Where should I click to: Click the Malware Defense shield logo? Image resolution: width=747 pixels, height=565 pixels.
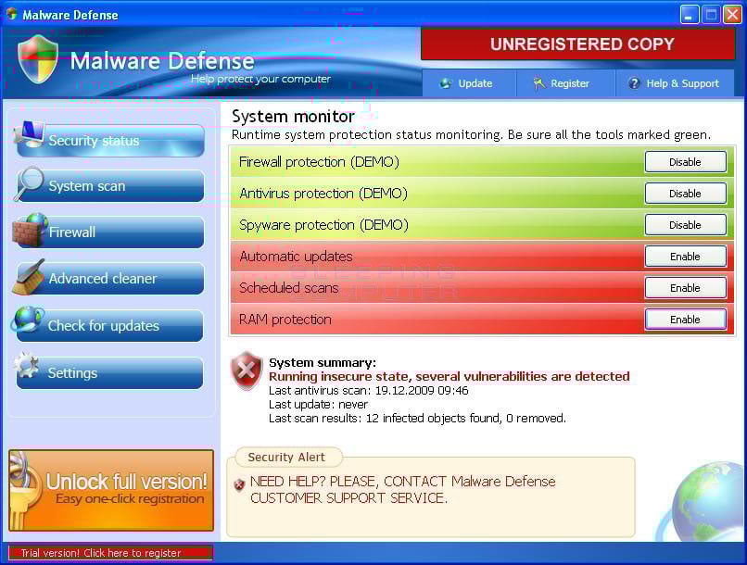click(x=38, y=59)
